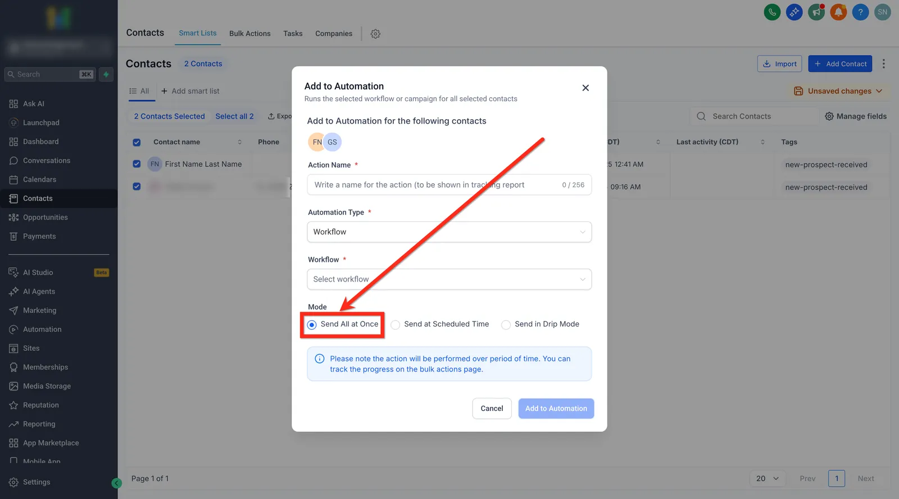Open the Companies tab

click(x=334, y=34)
